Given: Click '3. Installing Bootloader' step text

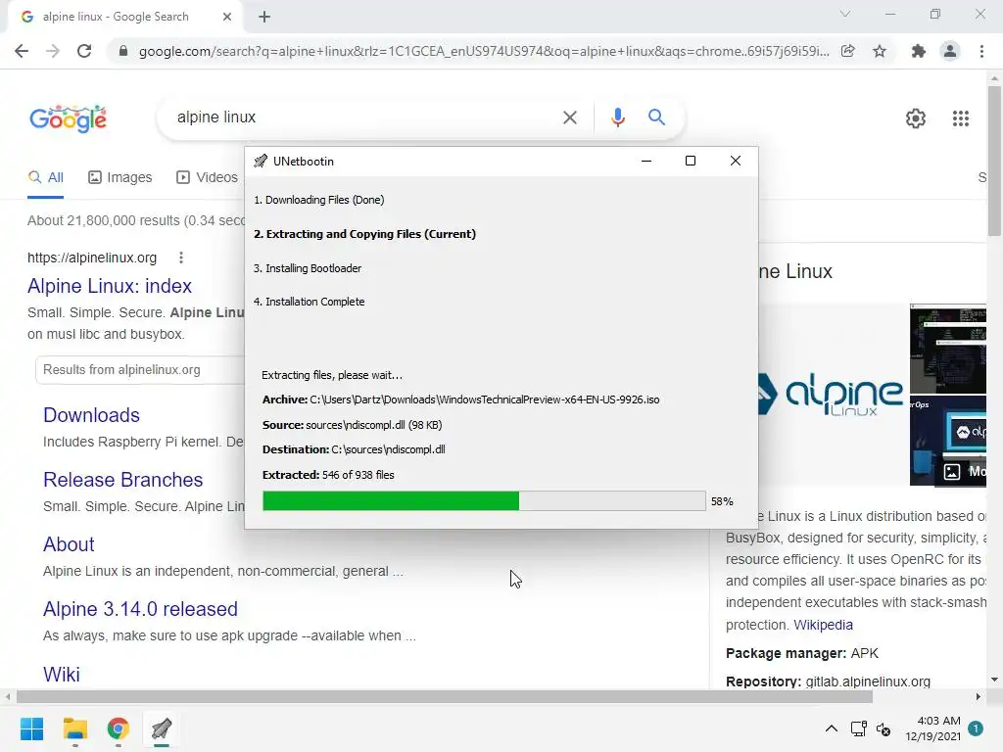Looking at the screenshot, I should (308, 268).
